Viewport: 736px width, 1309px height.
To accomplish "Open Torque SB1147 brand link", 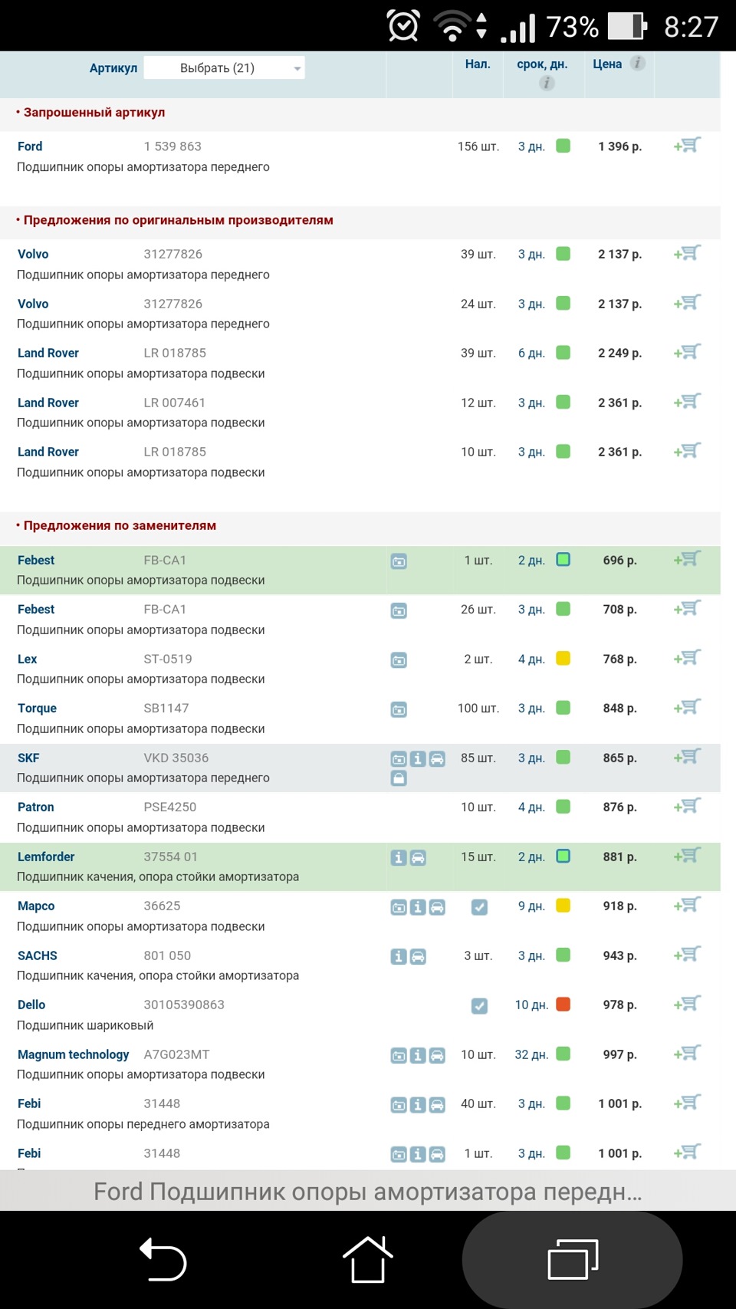I will (37, 708).
